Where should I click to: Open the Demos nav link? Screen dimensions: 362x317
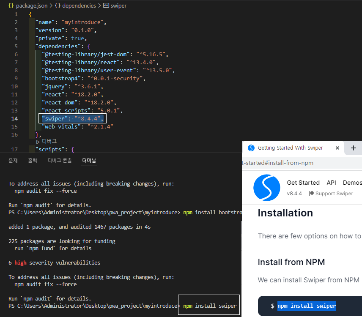[x=352, y=183]
